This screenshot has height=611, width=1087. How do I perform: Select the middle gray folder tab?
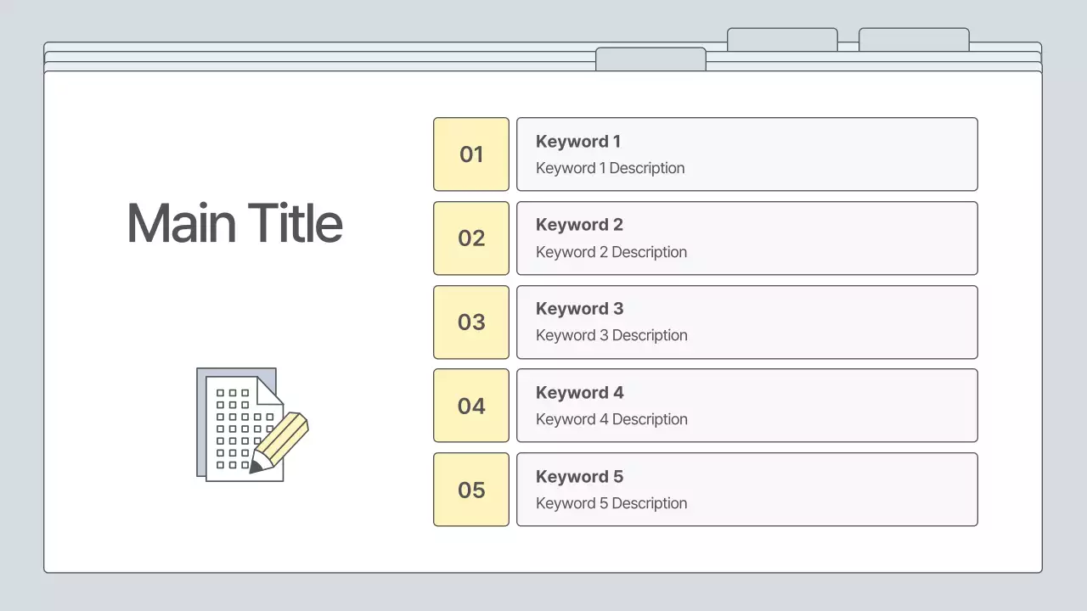tap(782, 40)
